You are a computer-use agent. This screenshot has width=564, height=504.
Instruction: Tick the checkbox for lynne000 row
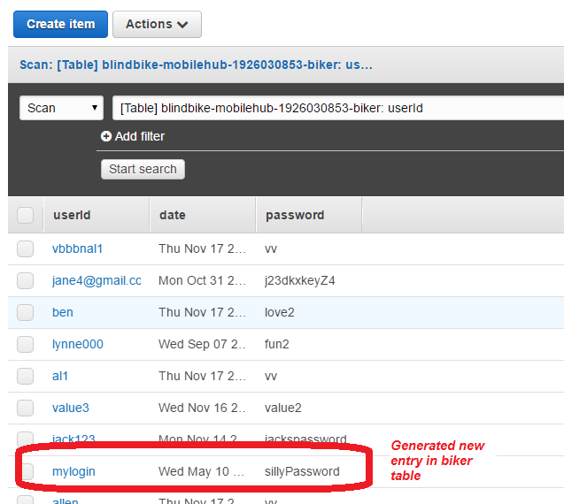pyautogui.click(x=26, y=344)
